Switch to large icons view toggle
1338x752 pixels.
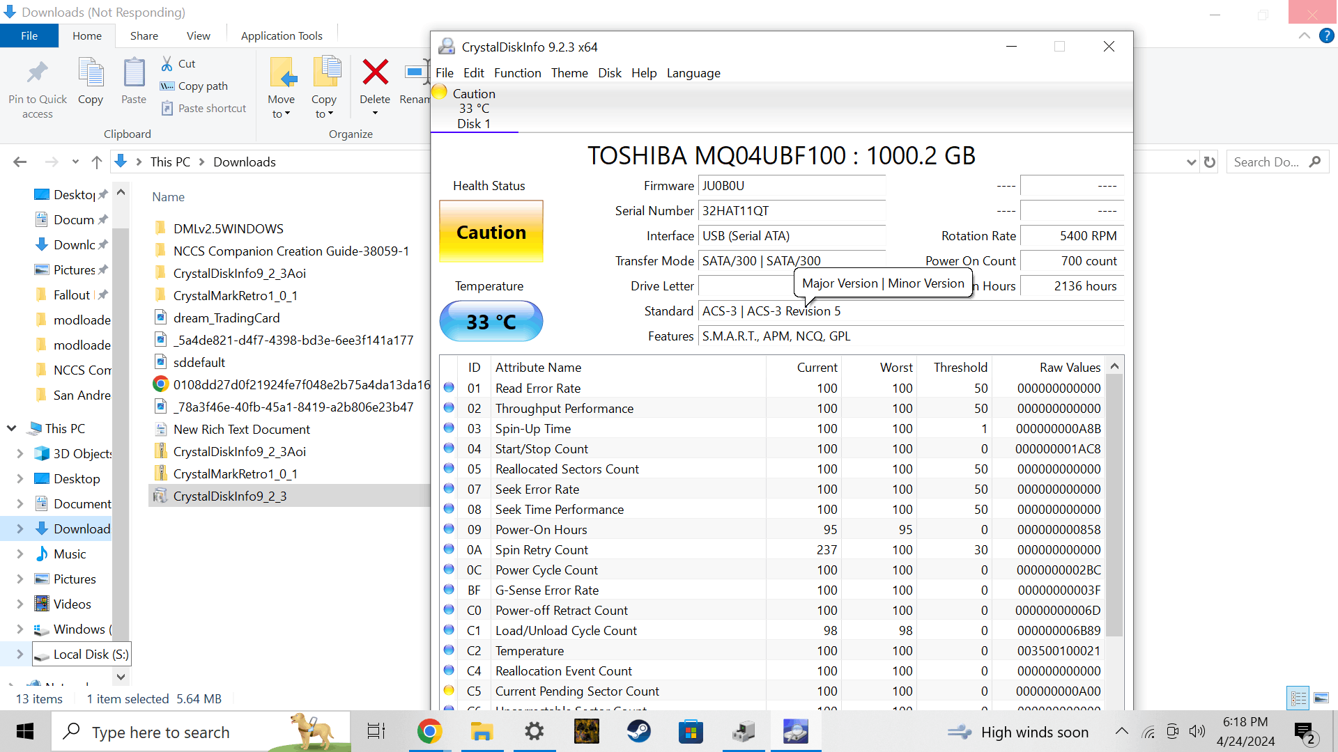[1321, 698]
